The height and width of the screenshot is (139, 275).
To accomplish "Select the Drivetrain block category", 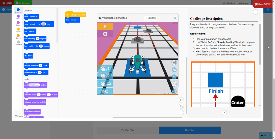I will point(18,10).
